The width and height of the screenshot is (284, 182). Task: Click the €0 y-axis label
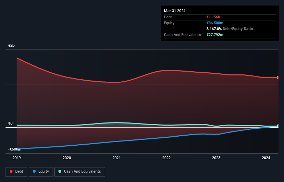[10, 123]
